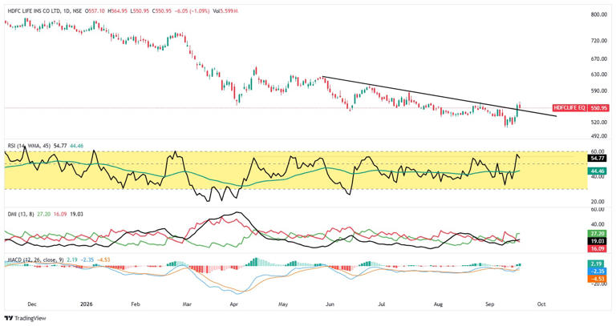Click Apr on the time axis

233,304
